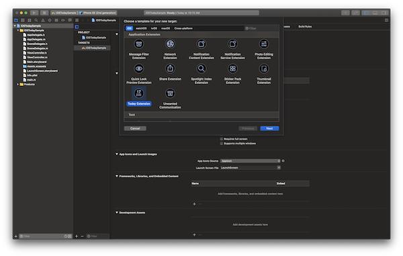Select the Share Extension template

coord(170,73)
